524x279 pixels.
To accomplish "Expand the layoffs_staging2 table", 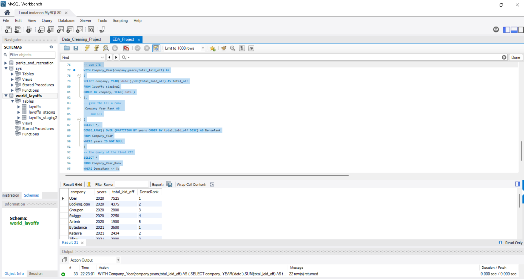I will click(19, 118).
